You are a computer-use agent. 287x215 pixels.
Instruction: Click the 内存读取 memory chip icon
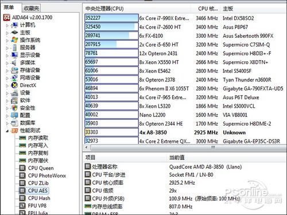click(x=22, y=138)
